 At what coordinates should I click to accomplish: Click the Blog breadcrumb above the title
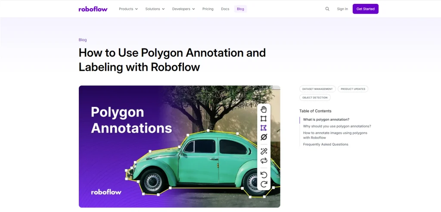(83, 40)
